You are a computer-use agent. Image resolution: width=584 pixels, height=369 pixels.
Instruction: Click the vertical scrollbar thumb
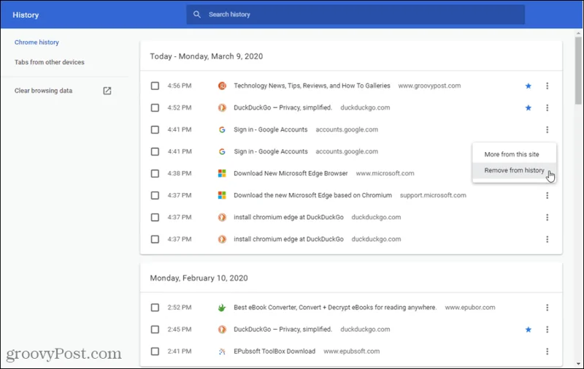pos(578,70)
